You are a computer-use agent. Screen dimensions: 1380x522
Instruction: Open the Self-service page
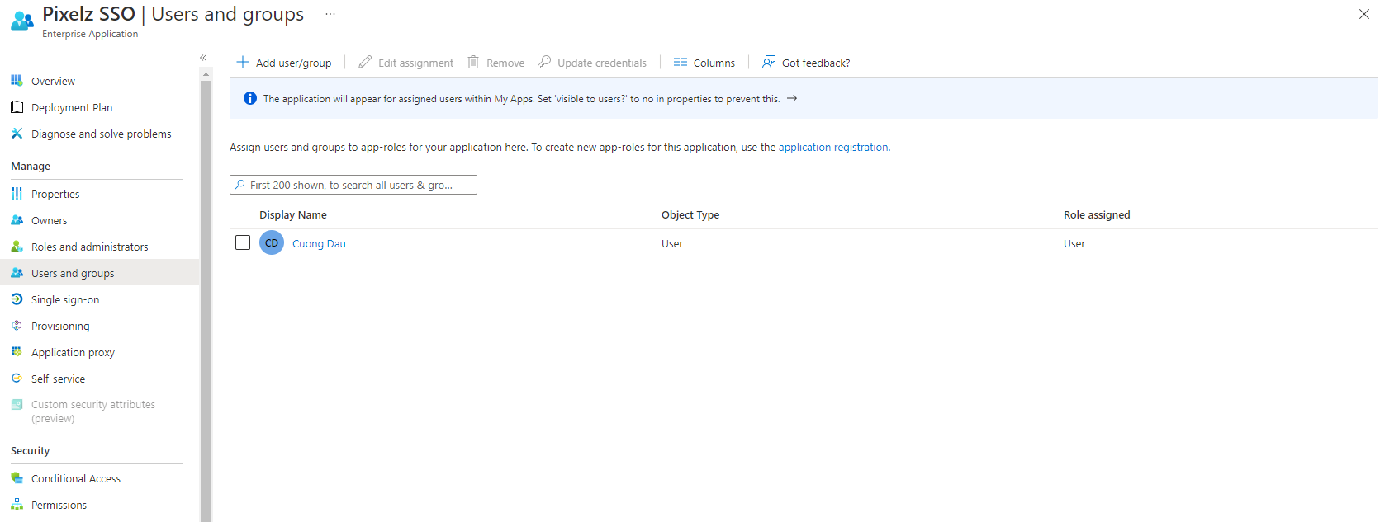58,379
